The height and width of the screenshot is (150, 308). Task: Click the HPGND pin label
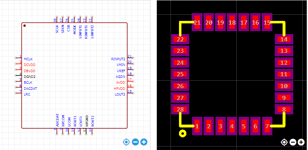coord(87,120)
